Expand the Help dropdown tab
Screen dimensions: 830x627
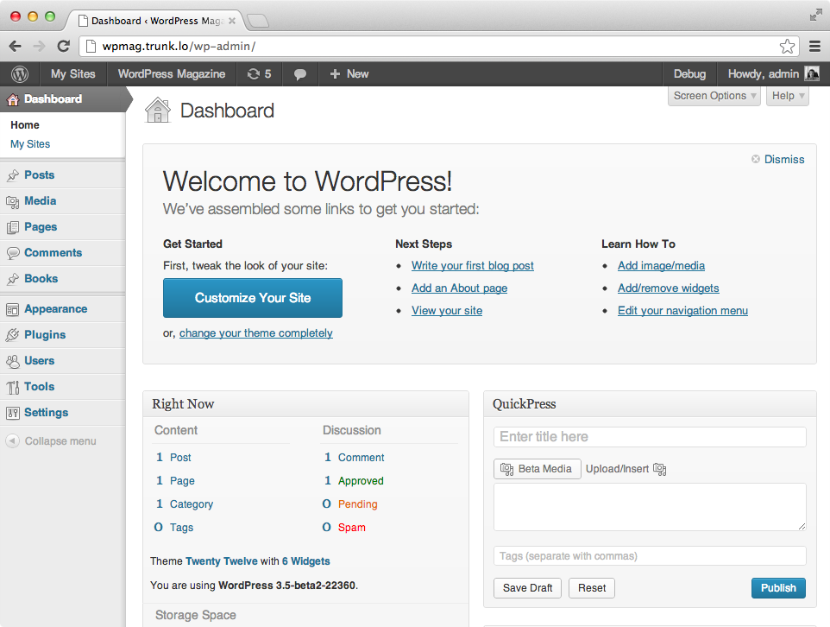[x=788, y=96]
